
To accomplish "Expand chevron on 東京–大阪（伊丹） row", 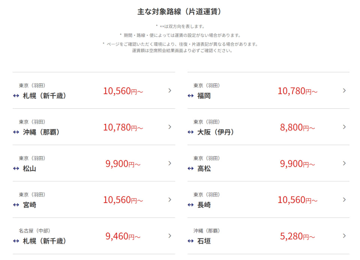I will (x=344, y=127).
